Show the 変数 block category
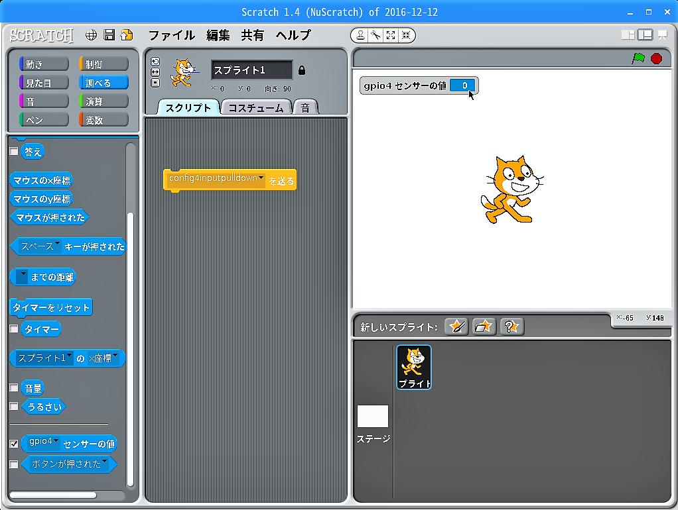 tap(103, 120)
